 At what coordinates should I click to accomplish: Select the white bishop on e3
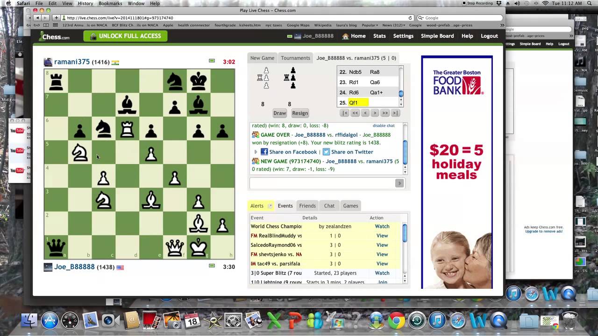point(151,200)
